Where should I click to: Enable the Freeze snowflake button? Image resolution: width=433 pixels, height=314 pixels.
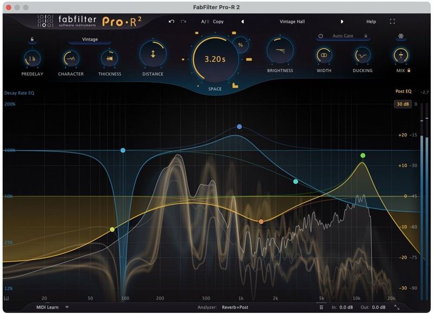[x=401, y=36]
